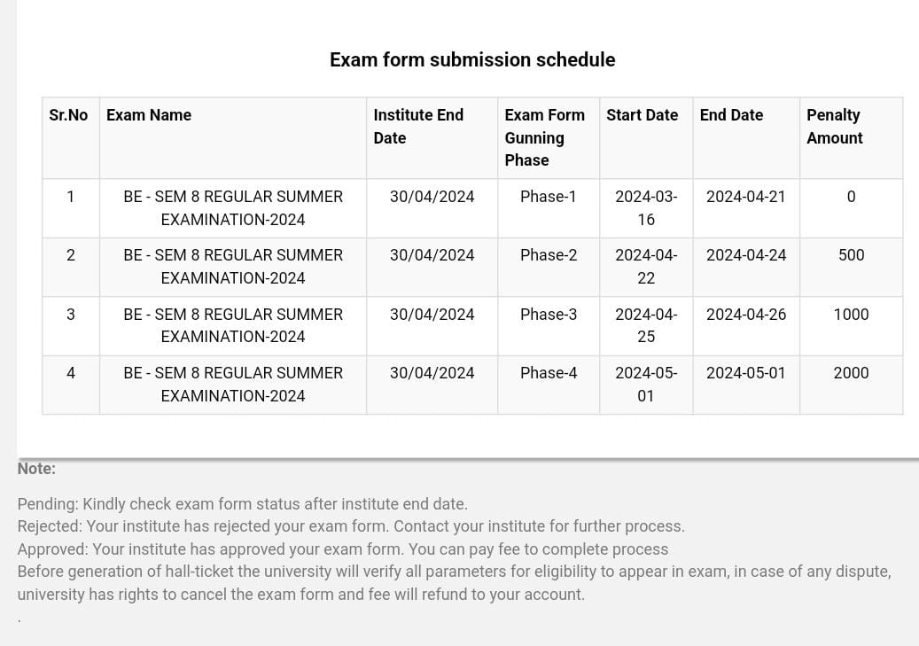Click end date 2024-05-01
The image size is (919, 646).
click(x=746, y=373)
